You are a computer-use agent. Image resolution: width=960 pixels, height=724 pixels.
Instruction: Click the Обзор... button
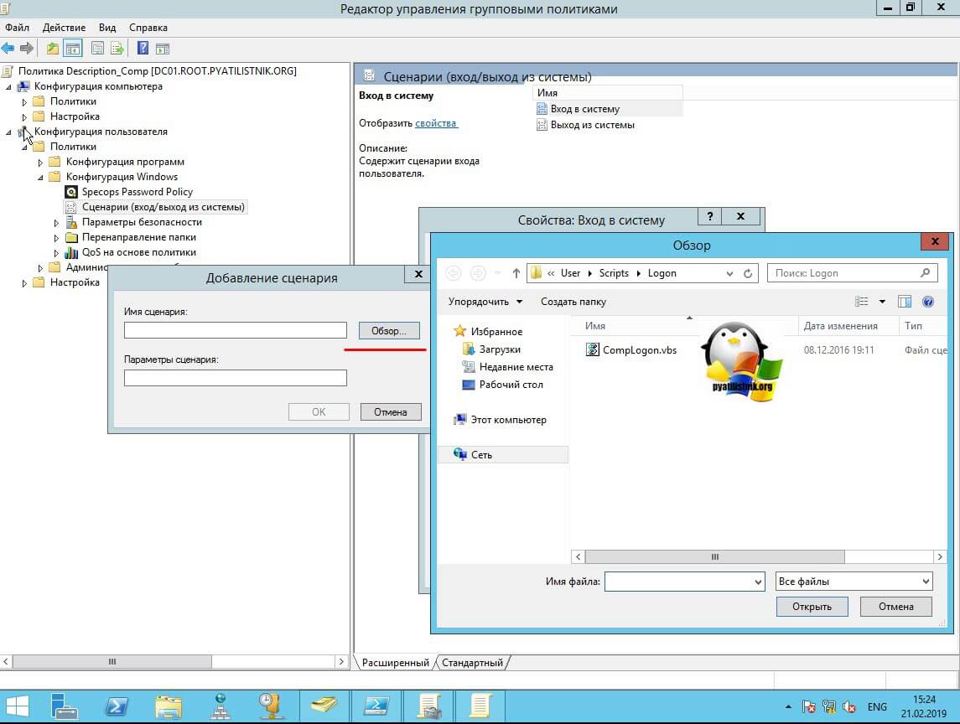click(388, 331)
